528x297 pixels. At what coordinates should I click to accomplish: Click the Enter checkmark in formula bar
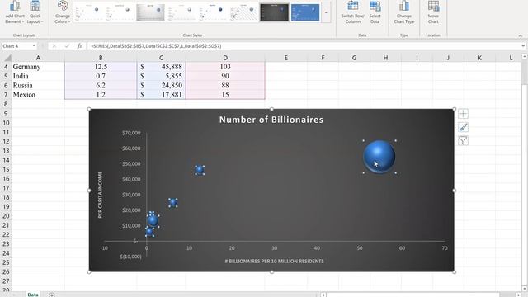point(67,46)
